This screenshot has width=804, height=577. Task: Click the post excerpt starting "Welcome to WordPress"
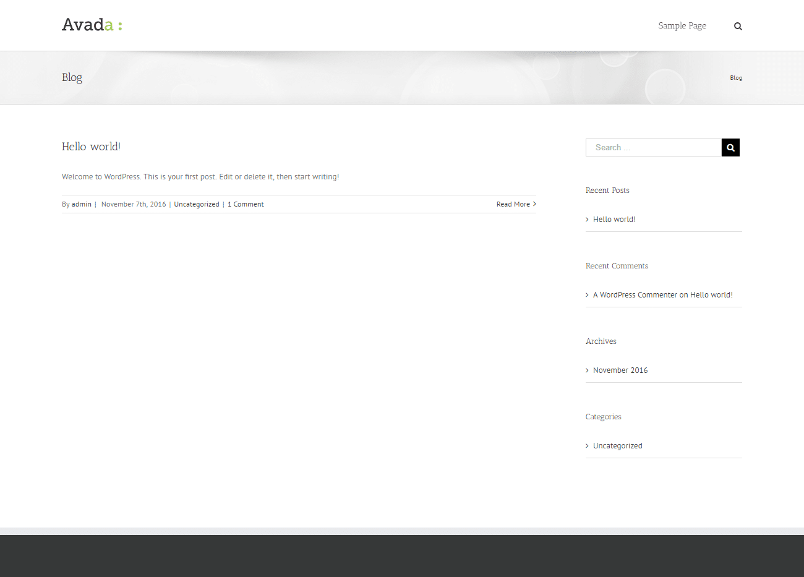(x=200, y=177)
